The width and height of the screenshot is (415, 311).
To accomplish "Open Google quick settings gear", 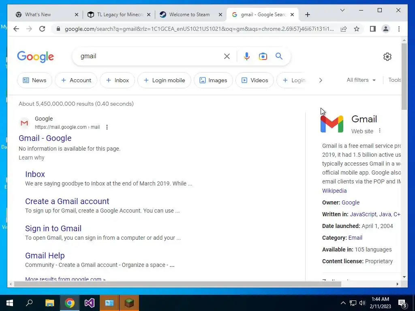I will click(387, 57).
